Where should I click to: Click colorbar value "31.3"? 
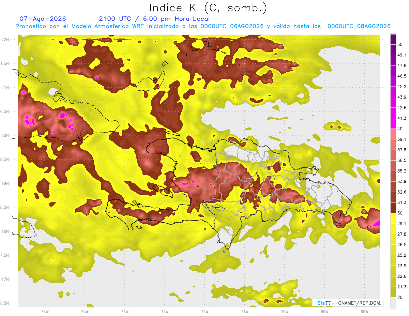tap(402, 202)
